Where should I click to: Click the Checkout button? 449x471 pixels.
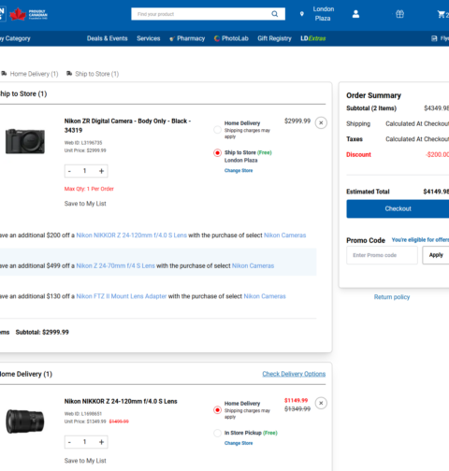[x=398, y=208]
